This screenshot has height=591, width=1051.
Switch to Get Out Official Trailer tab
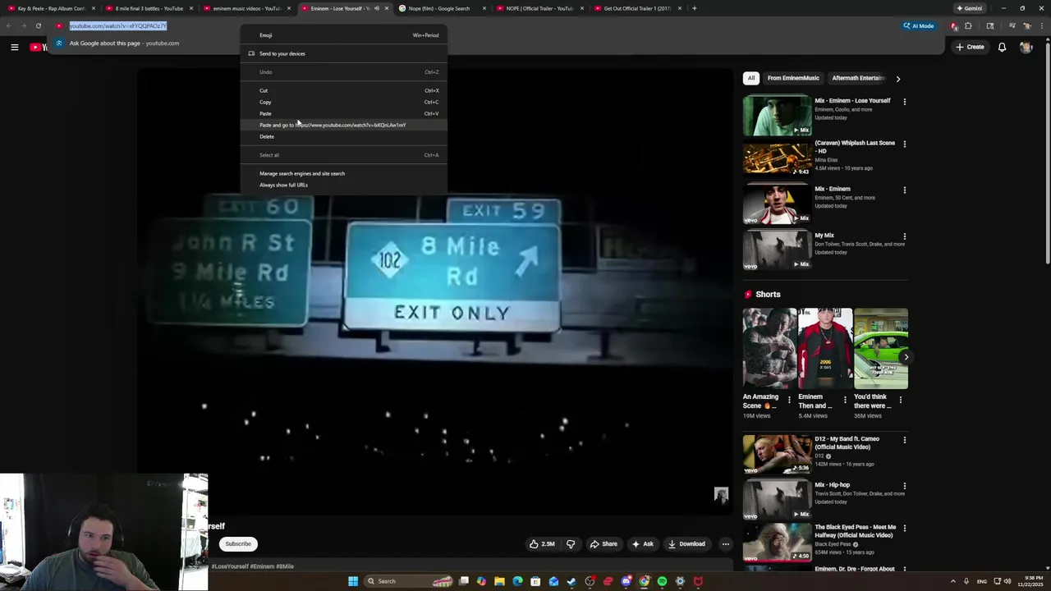point(636,8)
